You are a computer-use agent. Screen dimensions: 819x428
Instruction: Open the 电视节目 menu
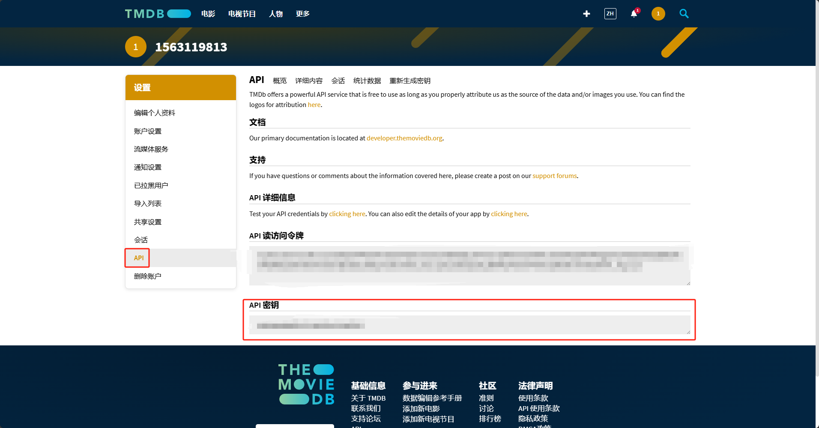pyautogui.click(x=242, y=14)
